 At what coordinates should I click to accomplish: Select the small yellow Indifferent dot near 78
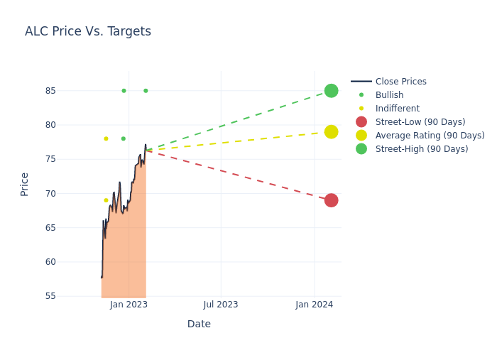(106, 138)
